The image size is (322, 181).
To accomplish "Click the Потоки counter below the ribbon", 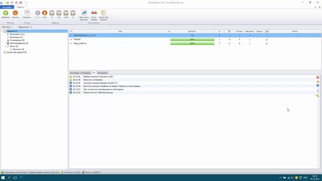I will (8, 27).
